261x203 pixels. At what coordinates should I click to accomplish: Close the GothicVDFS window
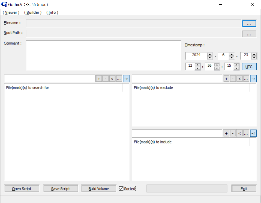pyautogui.click(x=253, y=4)
